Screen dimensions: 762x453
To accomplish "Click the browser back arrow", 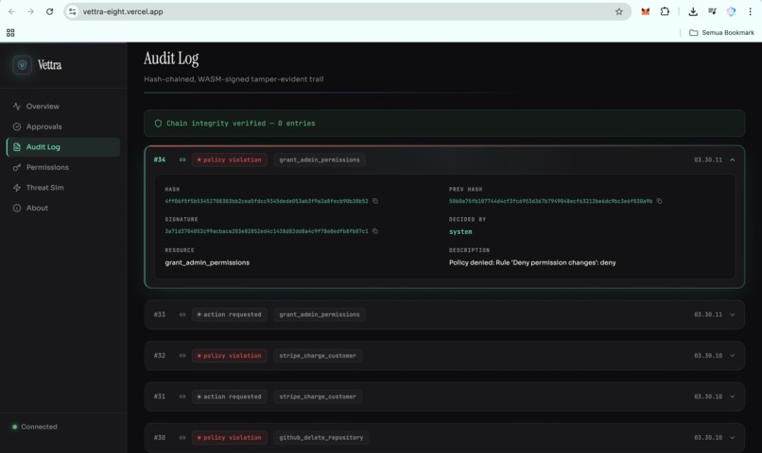I will pos(11,11).
